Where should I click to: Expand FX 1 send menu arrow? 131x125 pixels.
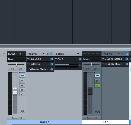(56, 59)
